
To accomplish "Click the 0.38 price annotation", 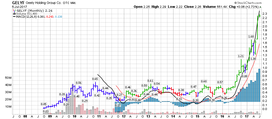I will tap(181, 90).
